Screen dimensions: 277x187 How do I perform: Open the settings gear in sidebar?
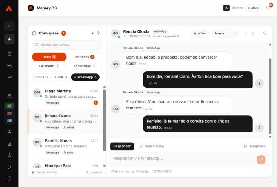coord(9,155)
